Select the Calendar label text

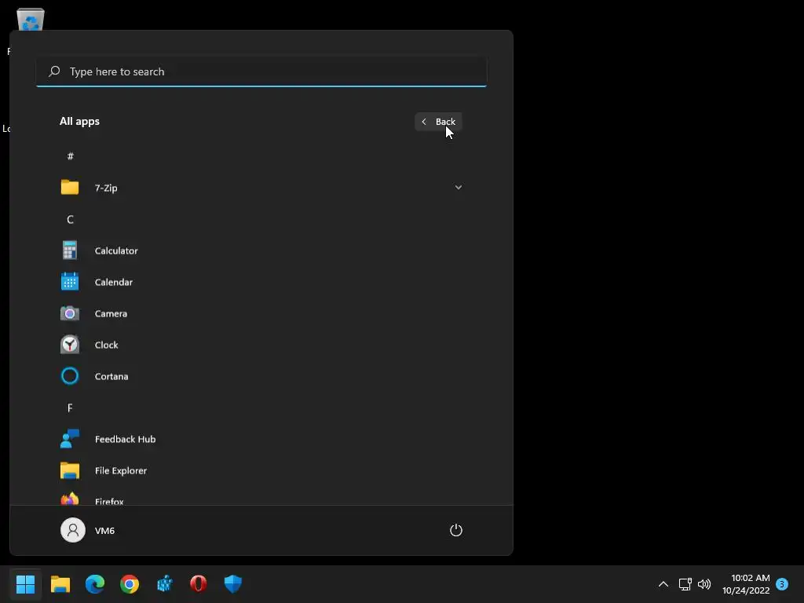coord(114,282)
